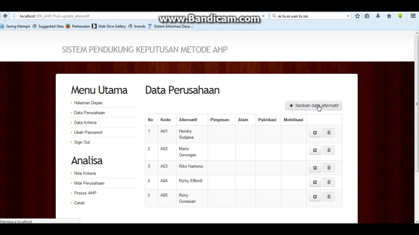
Task: Click the Sign Out link
Action: coord(82,142)
